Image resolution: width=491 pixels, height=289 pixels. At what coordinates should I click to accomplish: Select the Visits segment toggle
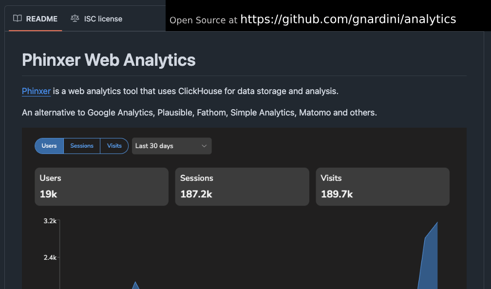click(x=114, y=146)
